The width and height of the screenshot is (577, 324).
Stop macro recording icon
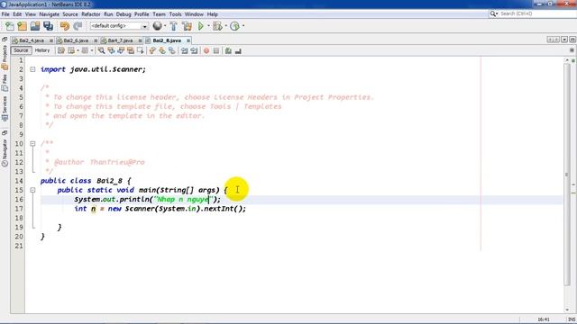216,50
